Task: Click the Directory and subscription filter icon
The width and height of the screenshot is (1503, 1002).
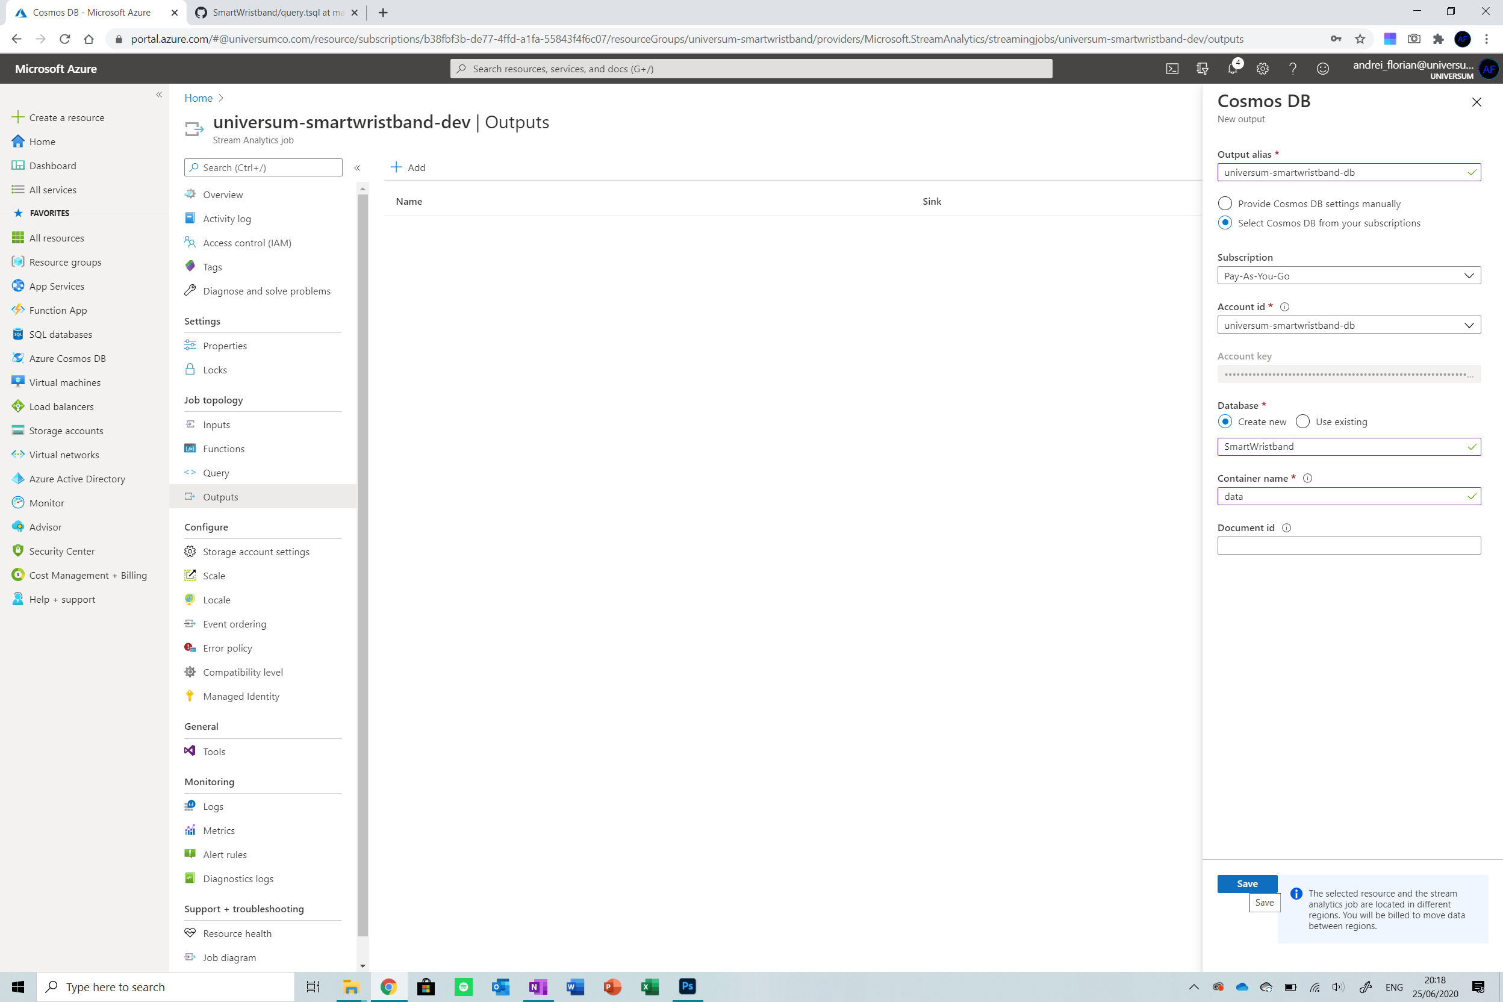Action: click(1202, 69)
